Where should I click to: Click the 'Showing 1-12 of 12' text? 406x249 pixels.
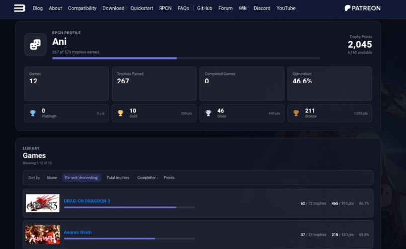click(37, 163)
